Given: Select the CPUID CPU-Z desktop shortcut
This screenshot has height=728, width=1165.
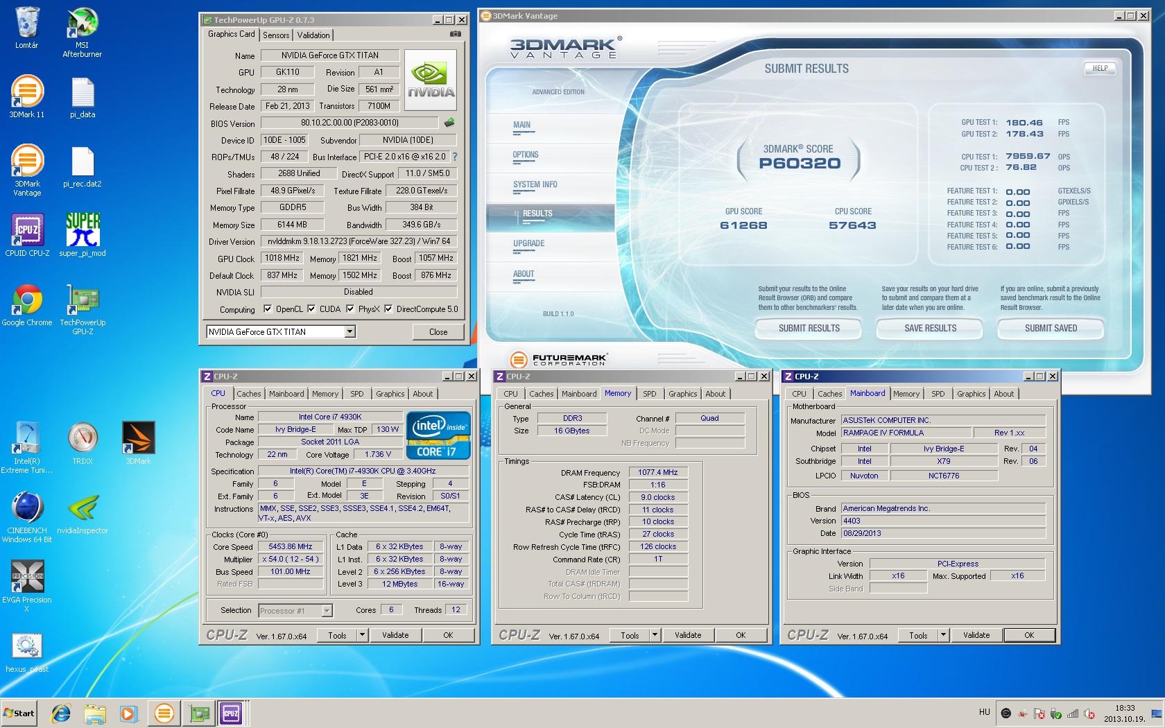Looking at the screenshot, I should 27,235.
